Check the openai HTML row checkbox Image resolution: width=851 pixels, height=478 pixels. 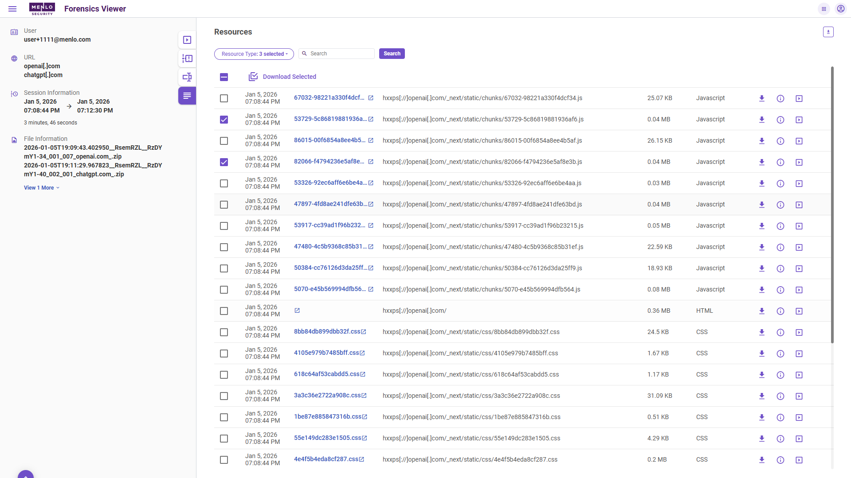click(x=224, y=311)
